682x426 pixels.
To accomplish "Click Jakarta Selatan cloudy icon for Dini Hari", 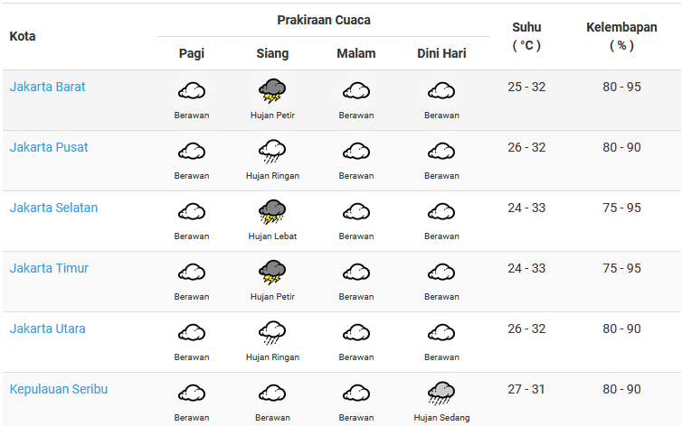I will pos(441,212).
